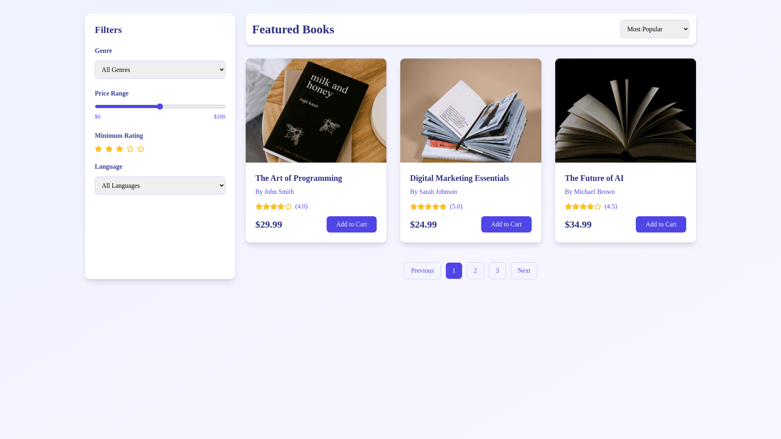Open author link By Sarah Johnson

coord(434,191)
